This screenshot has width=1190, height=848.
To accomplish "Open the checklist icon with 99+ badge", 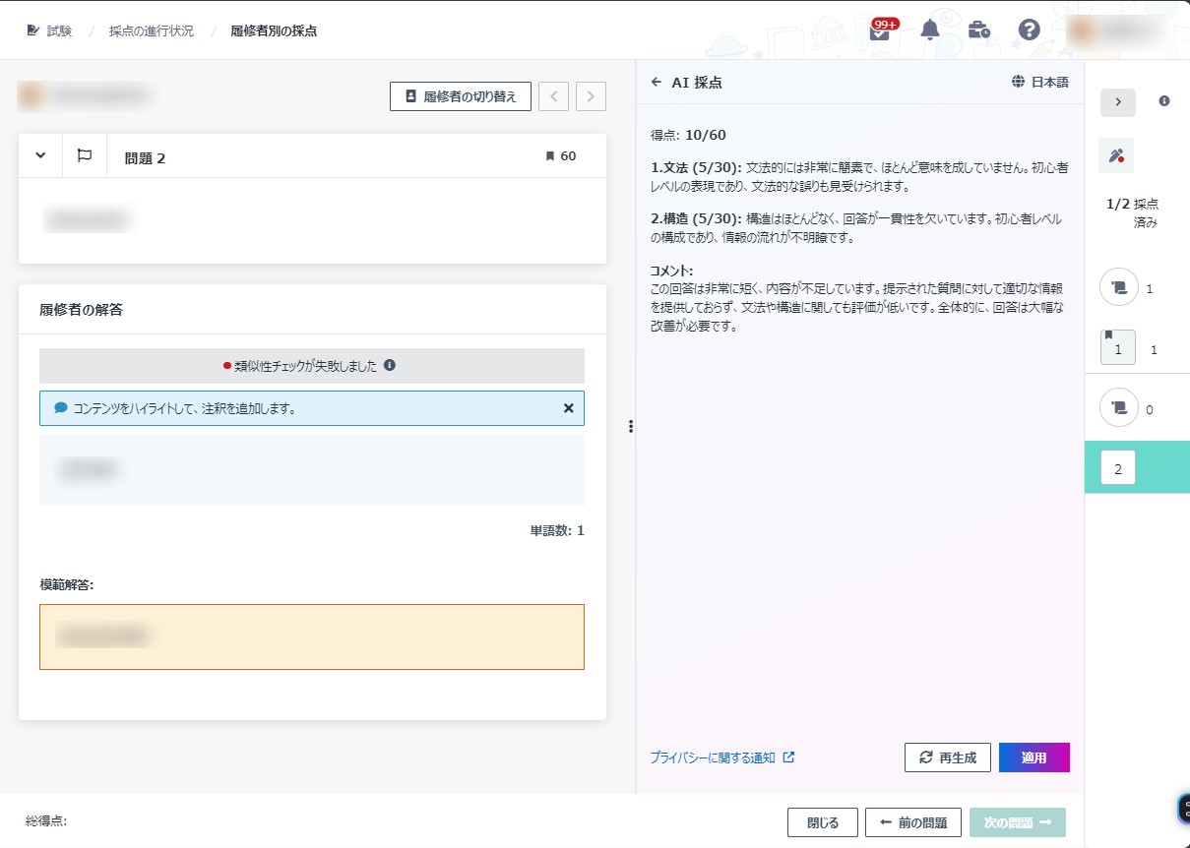I will click(880, 30).
